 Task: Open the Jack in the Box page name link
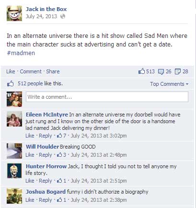tap(46, 9)
